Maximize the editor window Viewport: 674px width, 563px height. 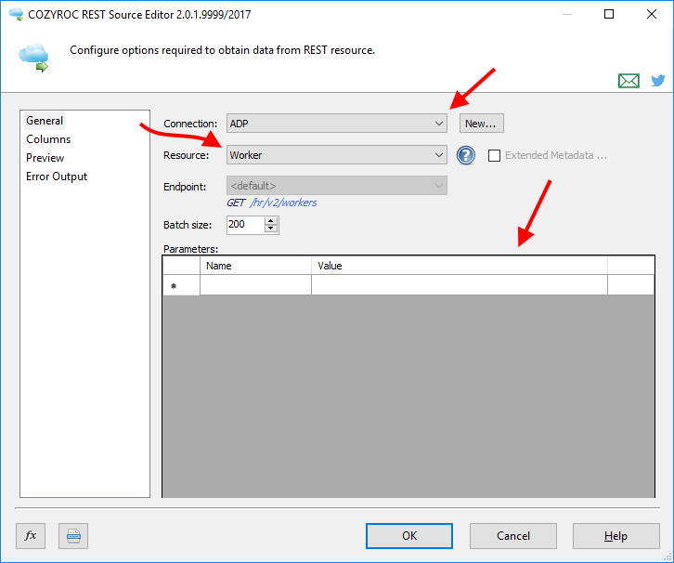click(x=609, y=14)
